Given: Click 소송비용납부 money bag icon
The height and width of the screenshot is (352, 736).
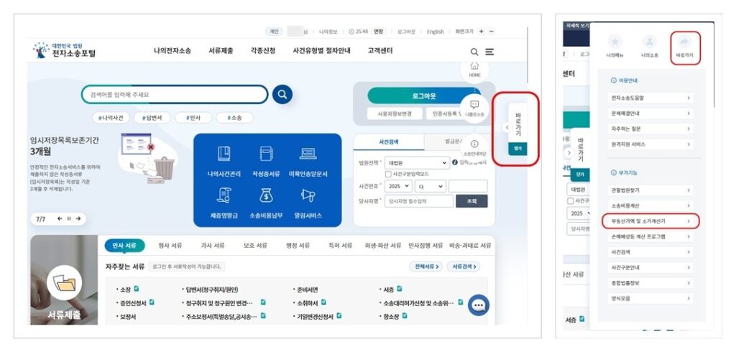Looking at the screenshot, I should pyautogui.click(x=267, y=195).
